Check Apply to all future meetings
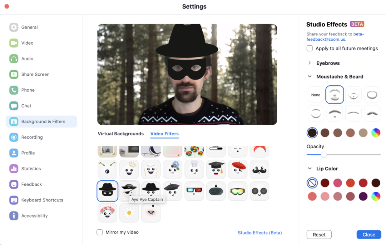386x245 pixels. [310, 49]
